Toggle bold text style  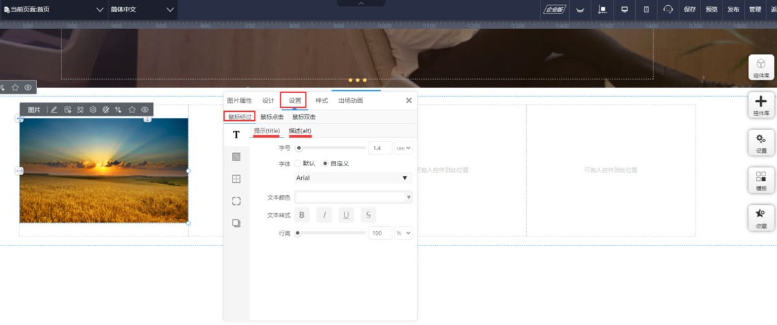[x=302, y=215]
